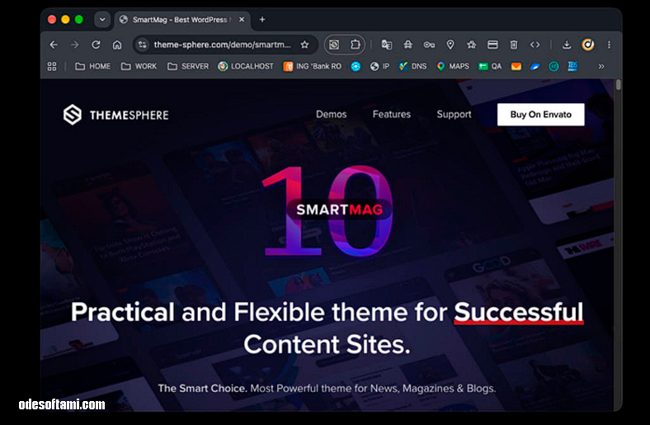Viewport: 650px width, 425px height.
Task: Open the extensions puzzle menu
Action: click(355, 45)
